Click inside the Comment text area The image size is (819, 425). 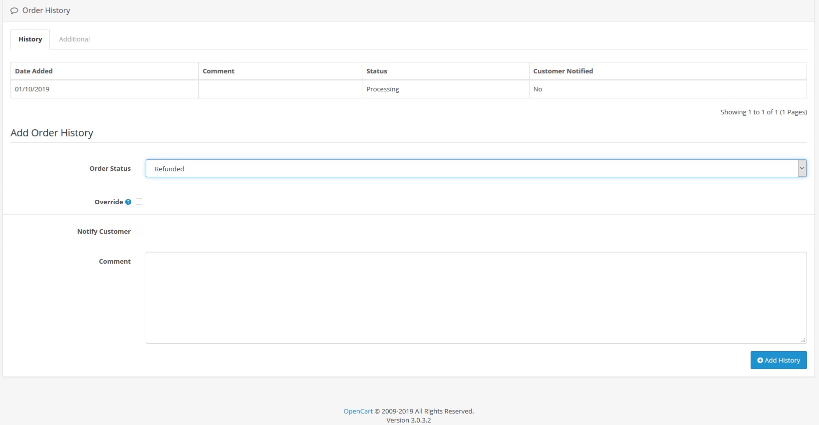click(476, 298)
